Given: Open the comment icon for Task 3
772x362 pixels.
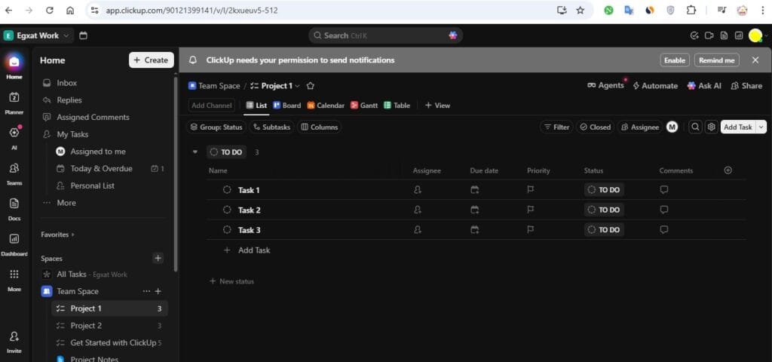Looking at the screenshot, I should [x=664, y=229].
